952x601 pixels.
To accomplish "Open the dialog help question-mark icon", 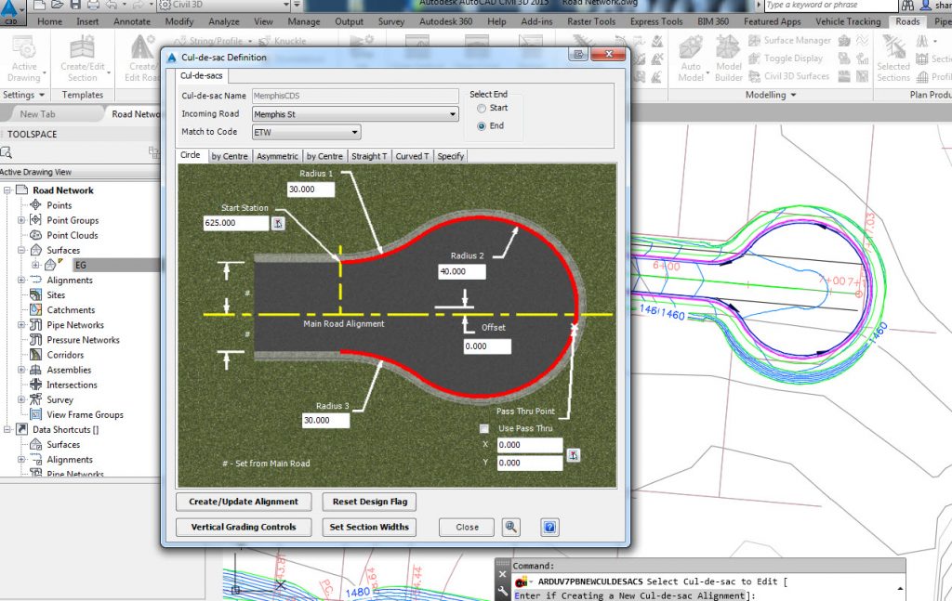I will (549, 527).
